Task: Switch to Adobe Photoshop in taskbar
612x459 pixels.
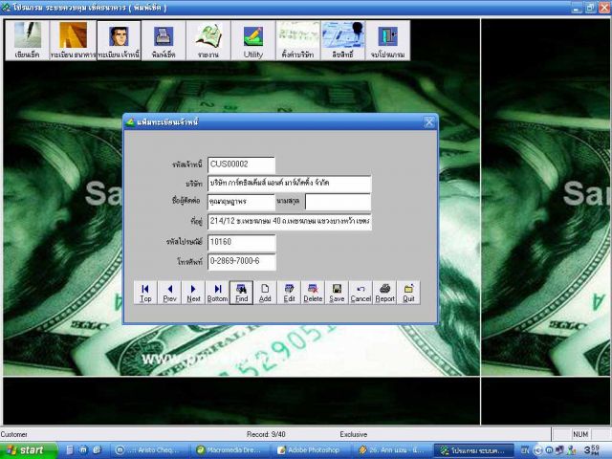Action: 317,449
